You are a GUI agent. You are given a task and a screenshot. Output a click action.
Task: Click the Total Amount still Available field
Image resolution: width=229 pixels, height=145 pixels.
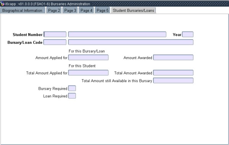pyautogui.click(x=173, y=81)
